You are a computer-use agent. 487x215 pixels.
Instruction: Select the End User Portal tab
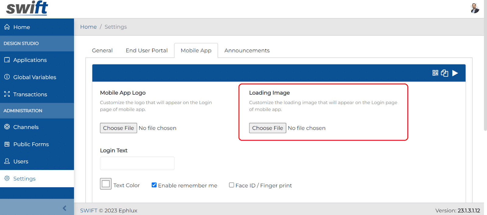[x=147, y=50]
